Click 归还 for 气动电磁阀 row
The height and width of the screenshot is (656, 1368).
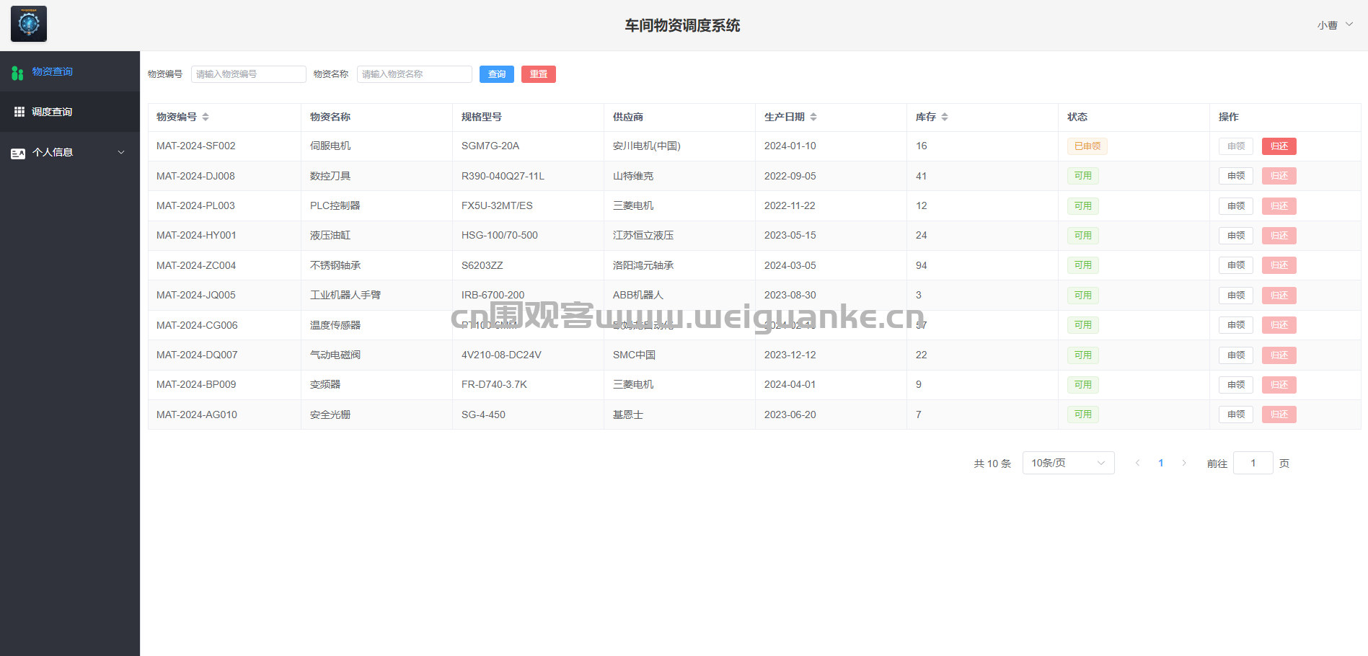(x=1279, y=355)
